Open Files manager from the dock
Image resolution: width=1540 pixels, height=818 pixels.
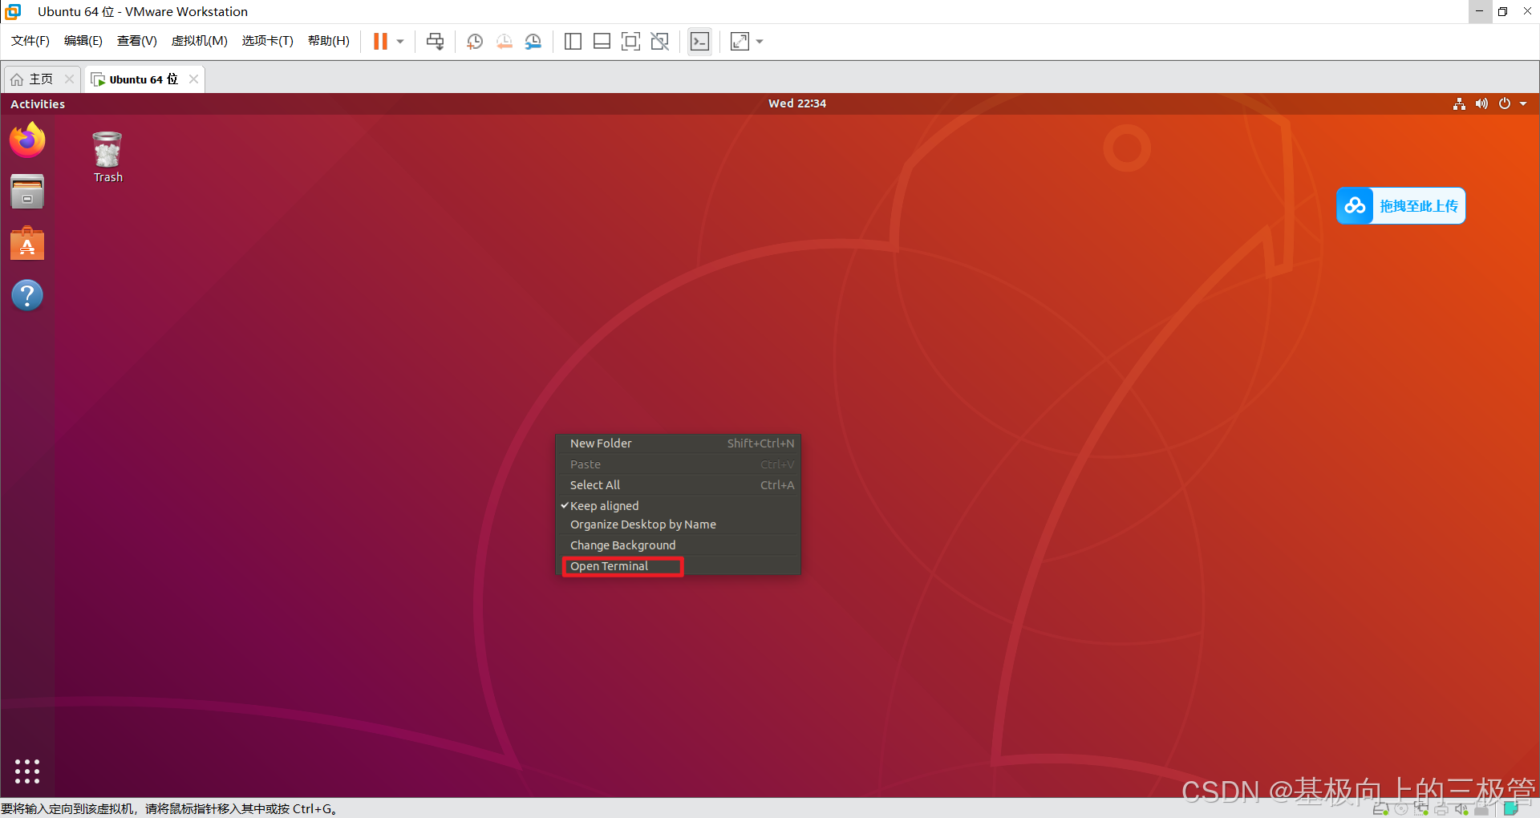point(27,192)
